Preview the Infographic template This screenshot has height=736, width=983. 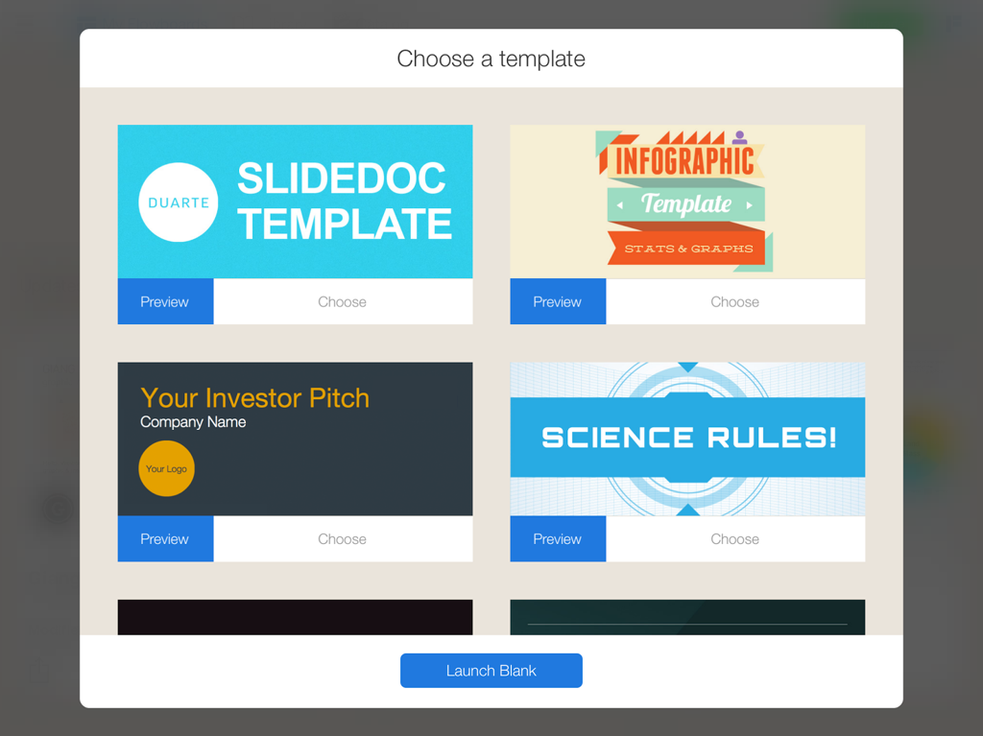coord(558,301)
